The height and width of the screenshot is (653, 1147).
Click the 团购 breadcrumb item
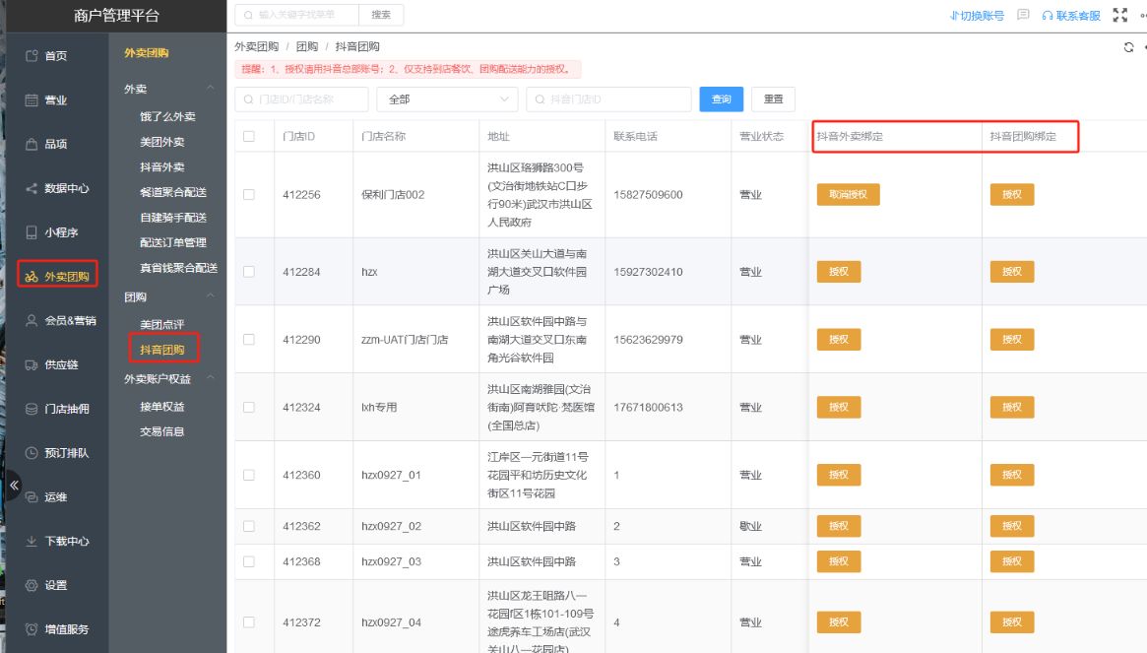coord(307,47)
